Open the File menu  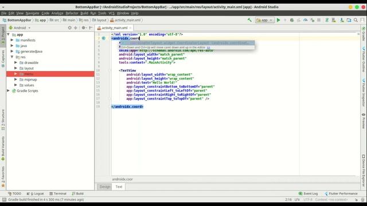click(4, 13)
